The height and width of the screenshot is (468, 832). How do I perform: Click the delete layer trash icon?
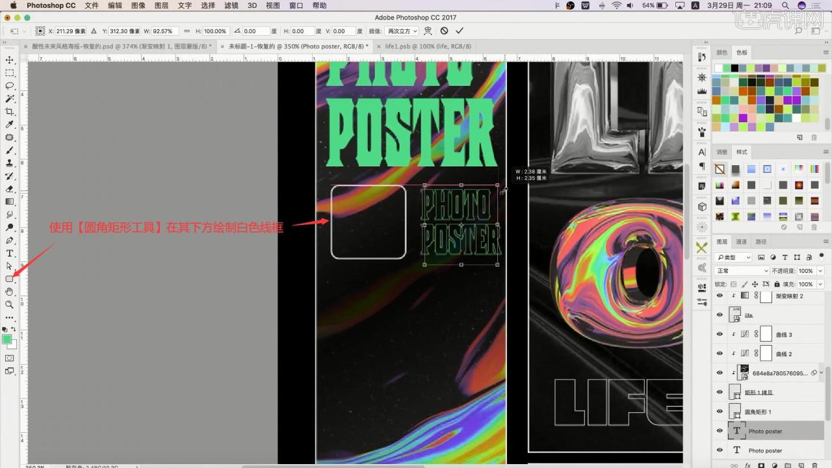coord(813,465)
